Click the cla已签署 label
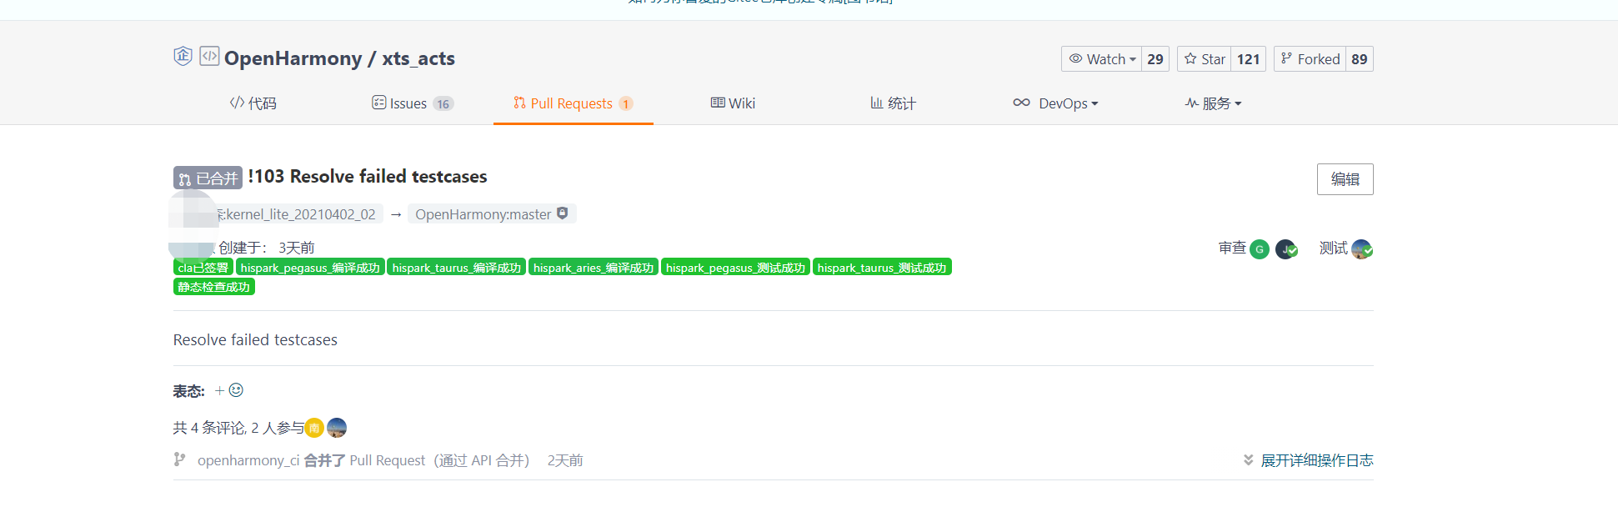This screenshot has width=1618, height=517. click(203, 268)
